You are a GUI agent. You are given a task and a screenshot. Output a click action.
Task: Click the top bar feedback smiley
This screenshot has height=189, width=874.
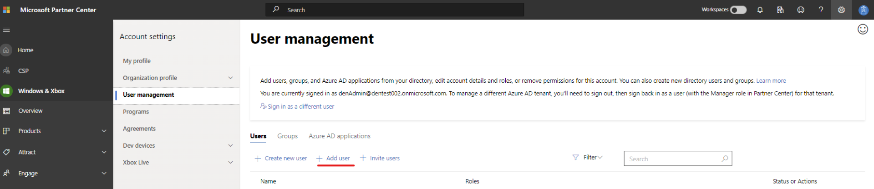801,10
